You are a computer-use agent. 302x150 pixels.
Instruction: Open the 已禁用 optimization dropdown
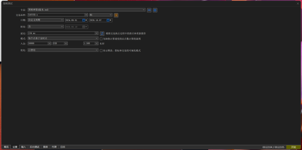coord(63,50)
